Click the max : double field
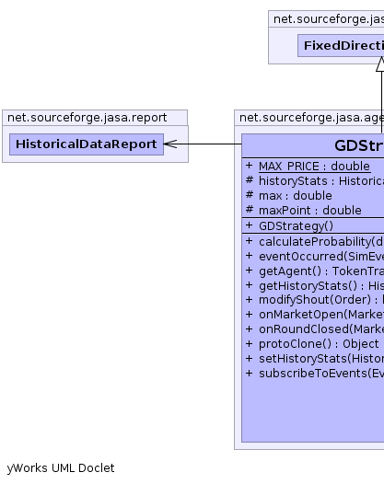The image size is (384, 484). 295,196
